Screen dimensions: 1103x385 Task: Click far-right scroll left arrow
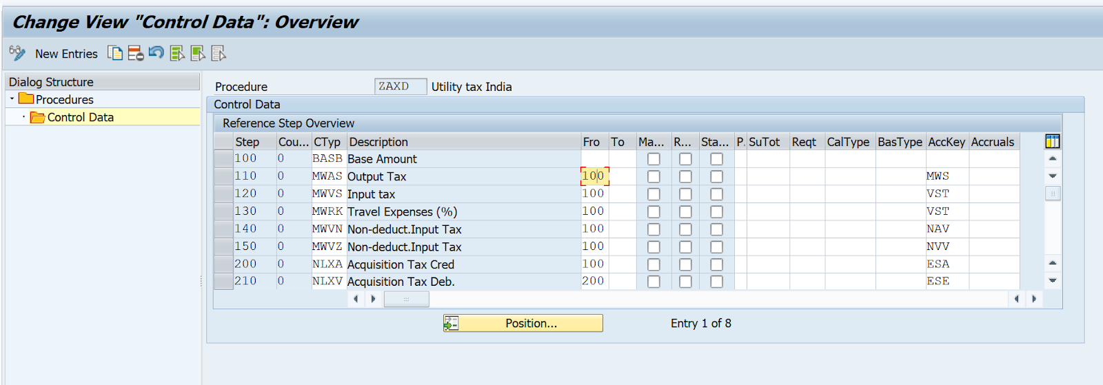pos(1016,299)
